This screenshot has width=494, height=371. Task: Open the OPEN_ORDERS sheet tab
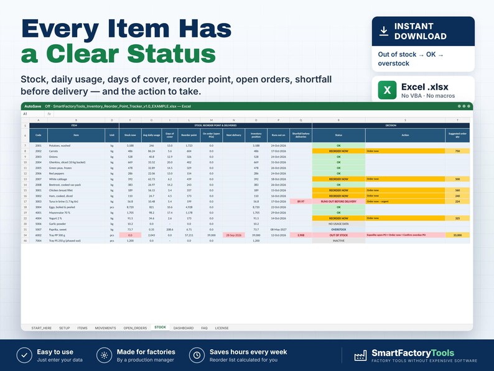(135, 328)
